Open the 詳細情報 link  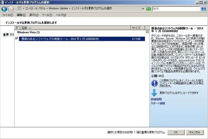click(x=156, y=99)
